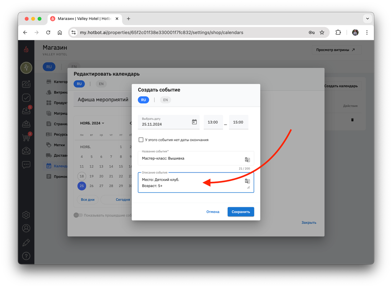Open the help question mark icon
The width and height of the screenshot is (392, 288).
(26, 256)
